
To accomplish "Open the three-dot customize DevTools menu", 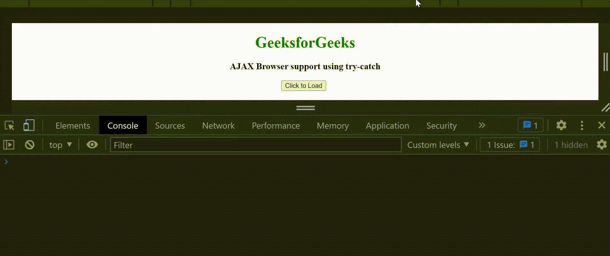I will [x=582, y=125].
